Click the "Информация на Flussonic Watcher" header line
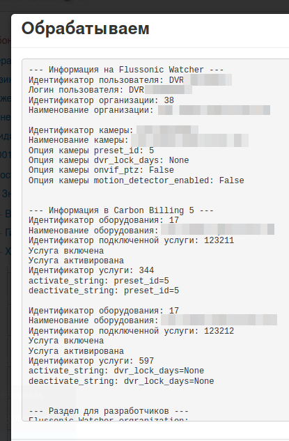Image resolution: width=289 pixels, height=441 pixels. [126, 70]
